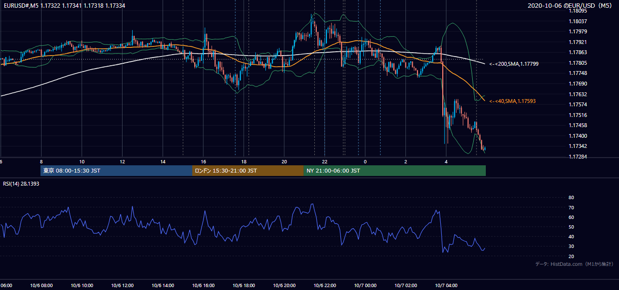Image resolution: width=619 pixels, height=290 pixels.
Task: Click price axis value 1.17979
Action: (x=577, y=31)
